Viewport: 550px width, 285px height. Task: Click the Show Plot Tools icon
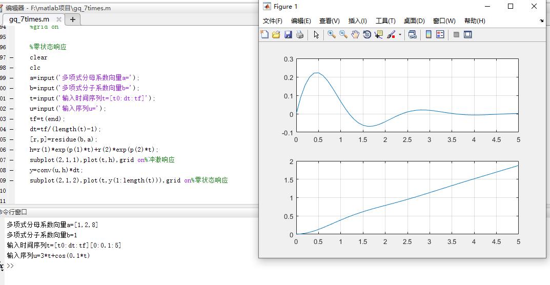click(x=468, y=34)
